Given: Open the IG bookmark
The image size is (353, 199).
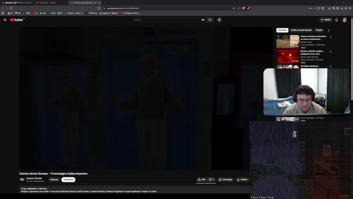Looking at the screenshot, I should (10, 13).
